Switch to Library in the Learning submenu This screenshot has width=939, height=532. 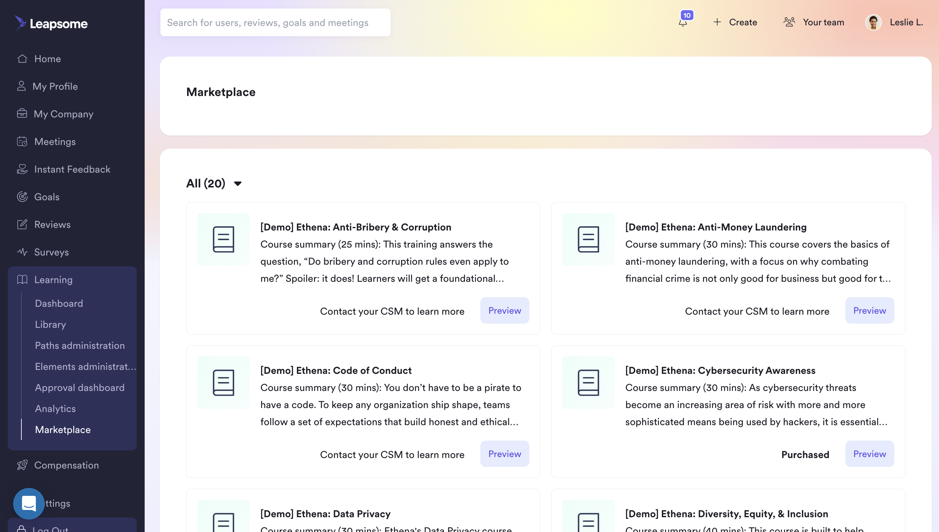[x=50, y=325]
